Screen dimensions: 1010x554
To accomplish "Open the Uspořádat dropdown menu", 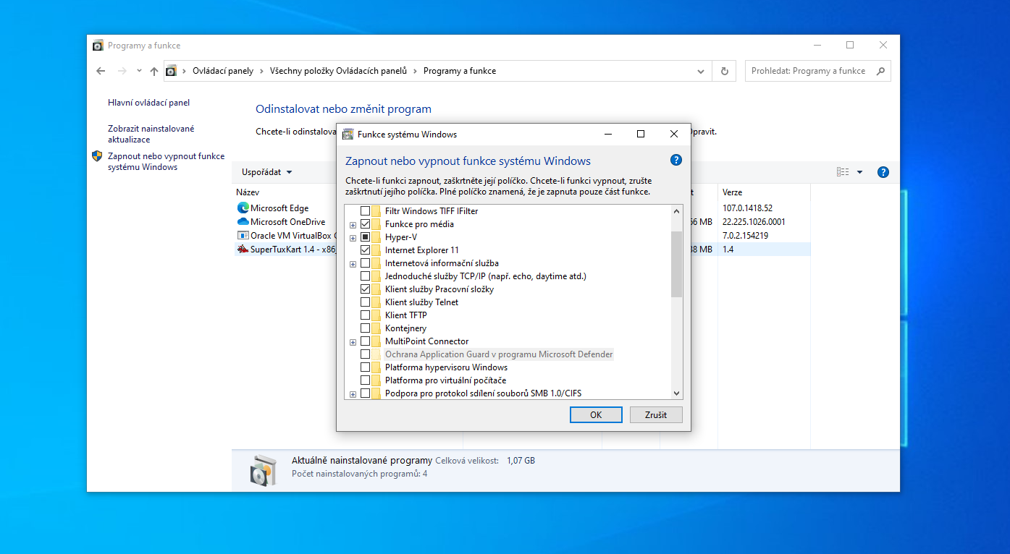I will click(x=267, y=172).
